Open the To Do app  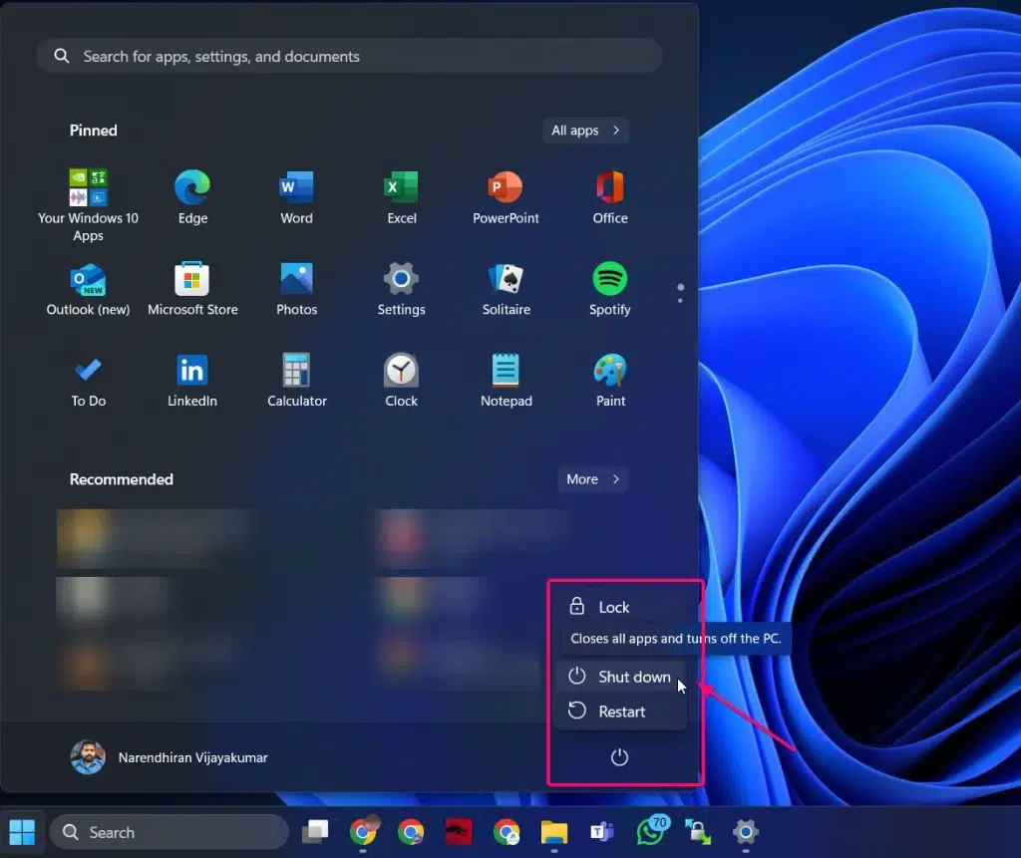[x=88, y=381]
